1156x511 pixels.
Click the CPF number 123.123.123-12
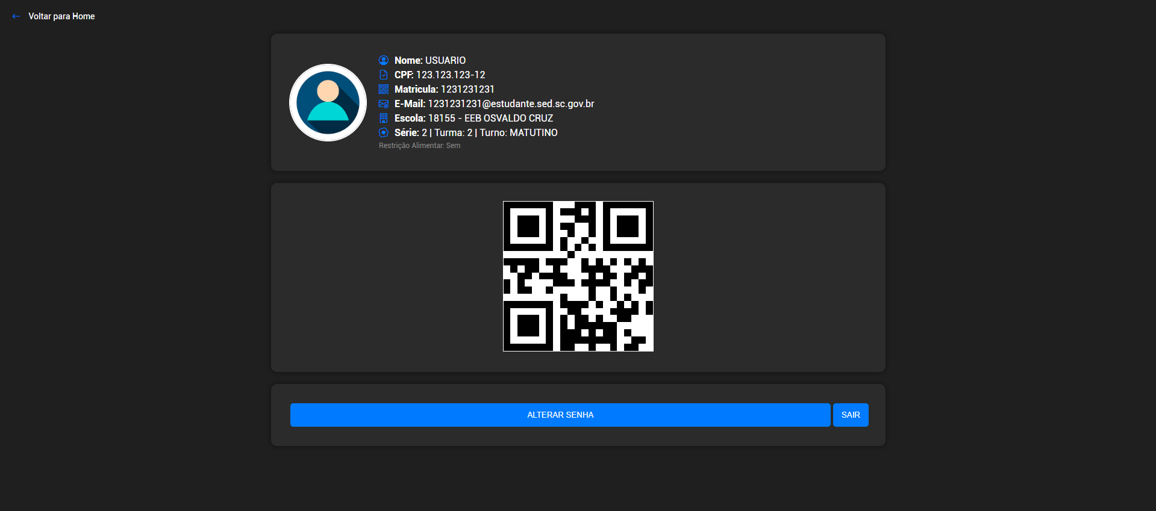(450, 75)
